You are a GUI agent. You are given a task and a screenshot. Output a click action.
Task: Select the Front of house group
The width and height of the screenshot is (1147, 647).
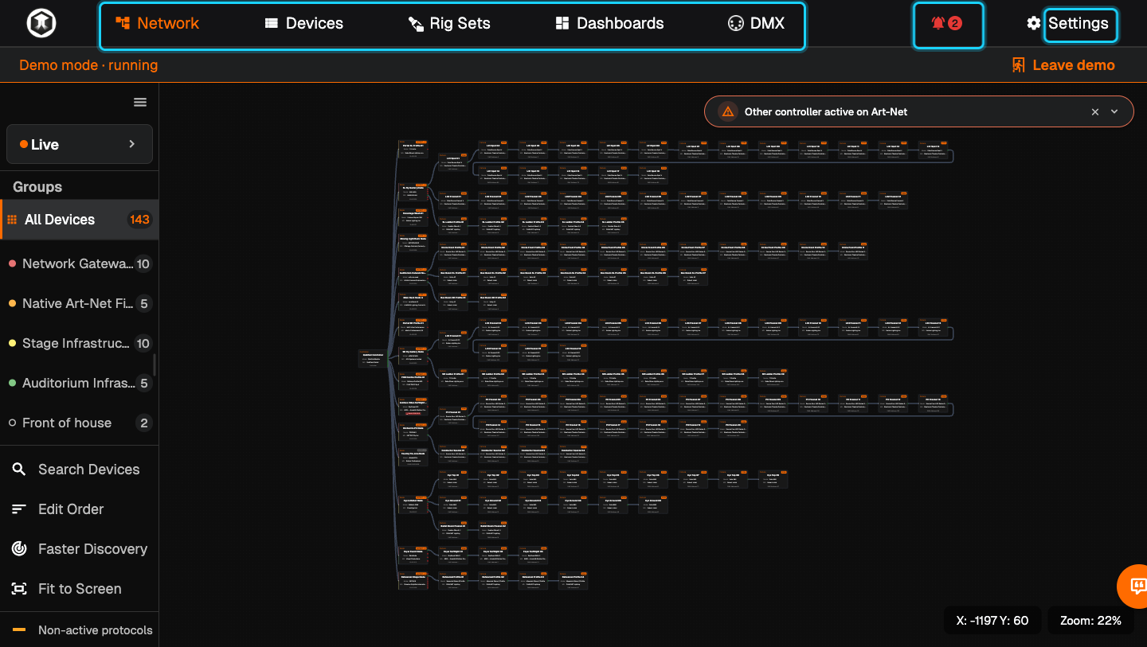pos(80,423)
